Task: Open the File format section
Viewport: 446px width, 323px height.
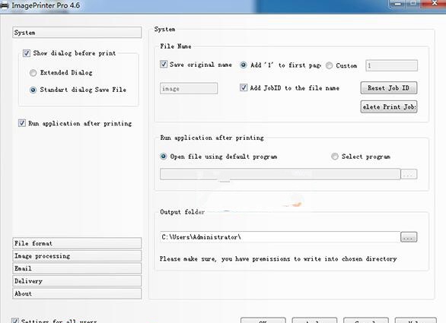Action: 77,243
